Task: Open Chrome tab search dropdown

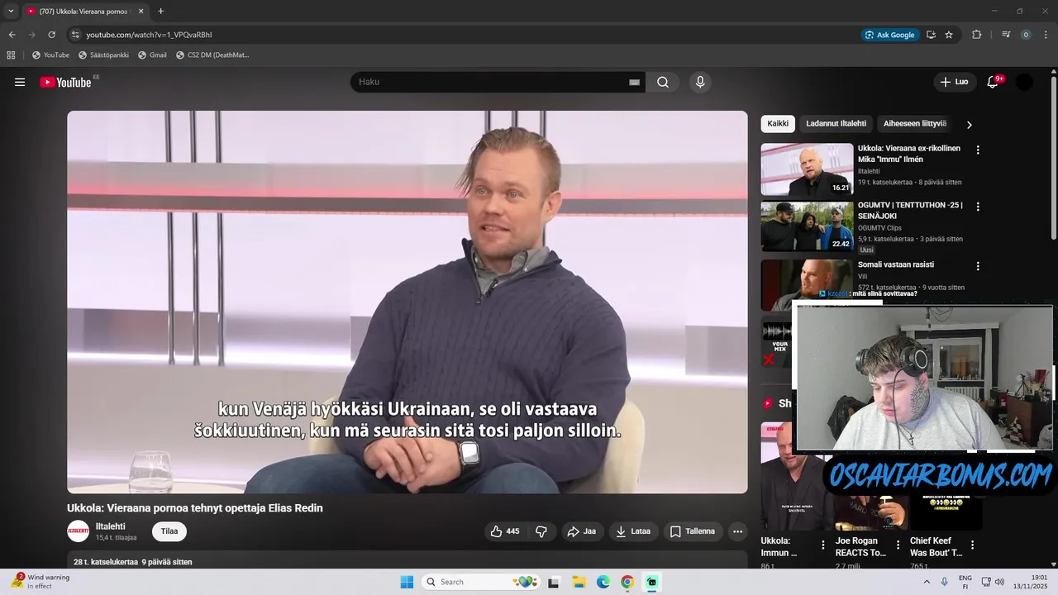Action: (x=11, y=11)
